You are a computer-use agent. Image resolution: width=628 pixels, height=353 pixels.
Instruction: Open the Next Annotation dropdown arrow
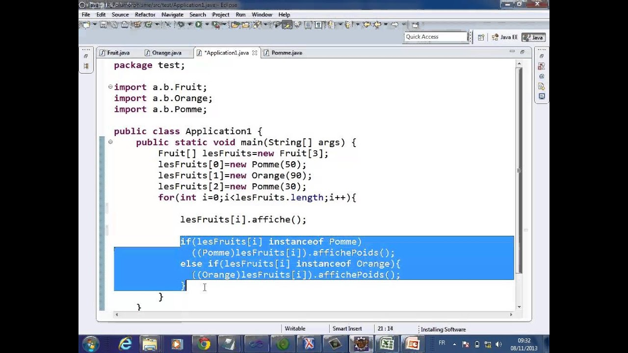(340, 25)
